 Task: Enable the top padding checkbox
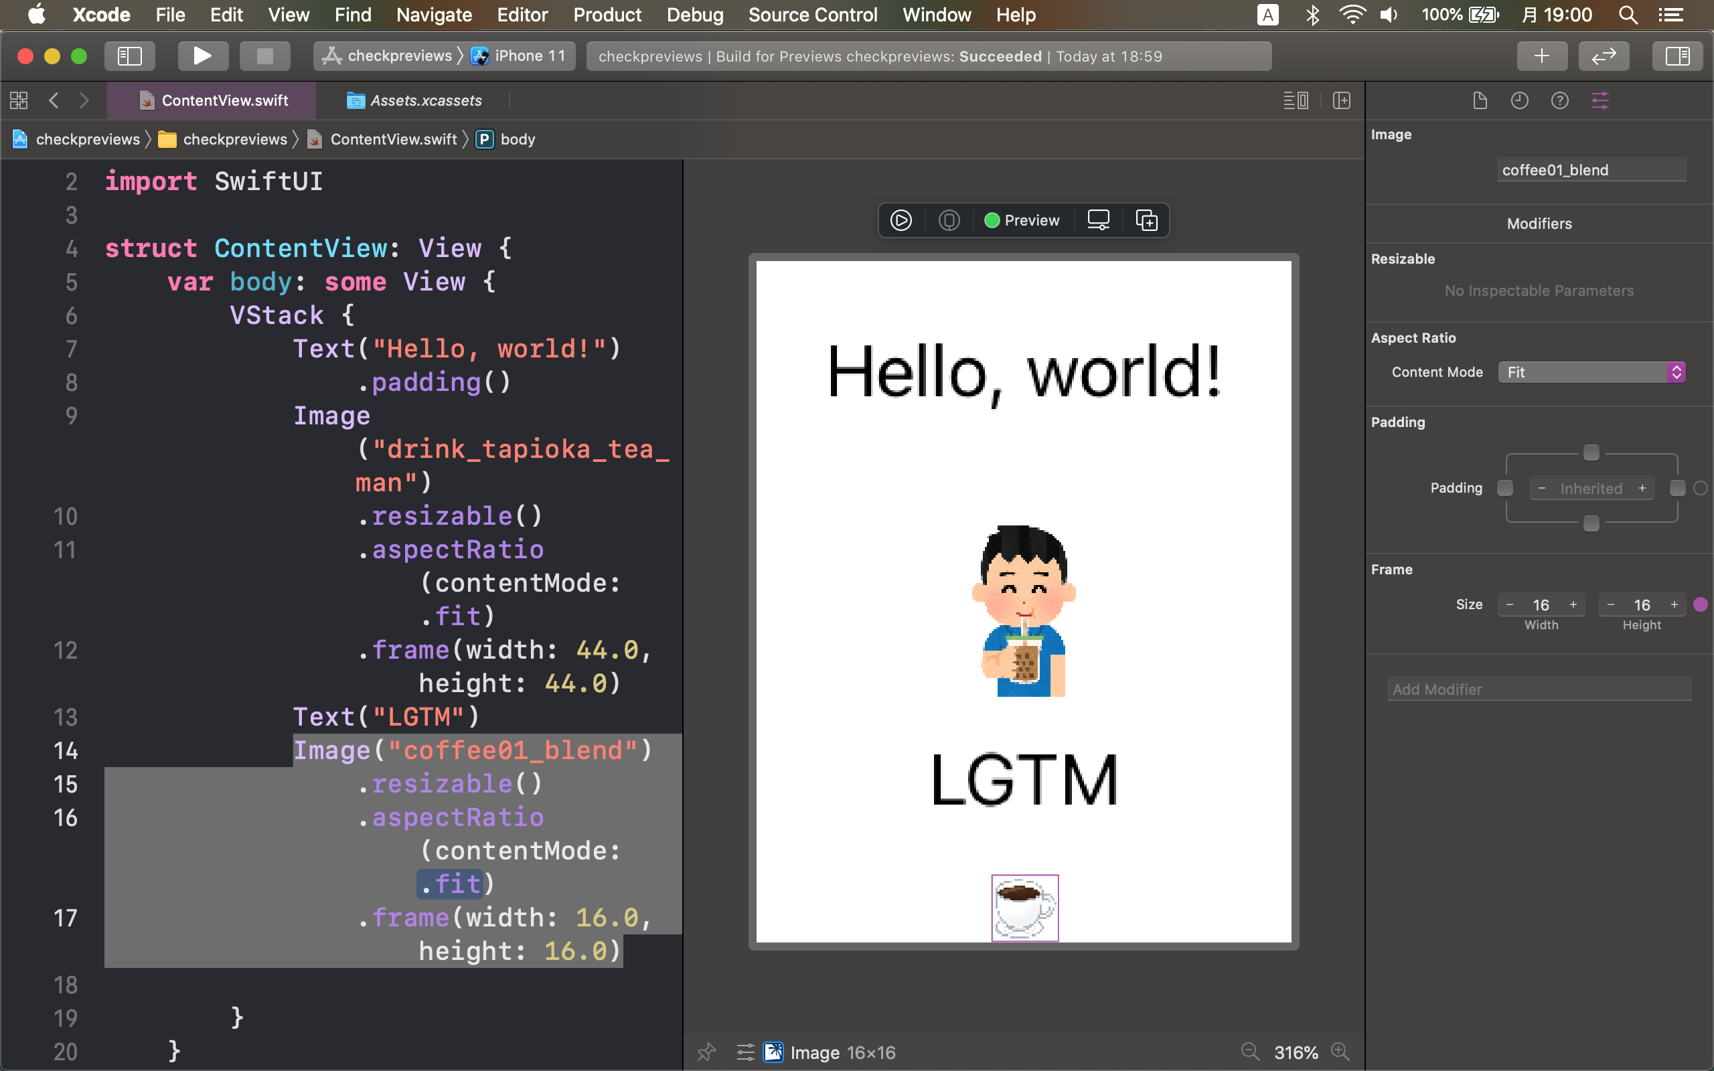tap(1591, 452)
